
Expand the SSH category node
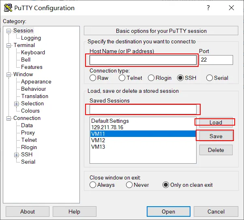[17, 155]
